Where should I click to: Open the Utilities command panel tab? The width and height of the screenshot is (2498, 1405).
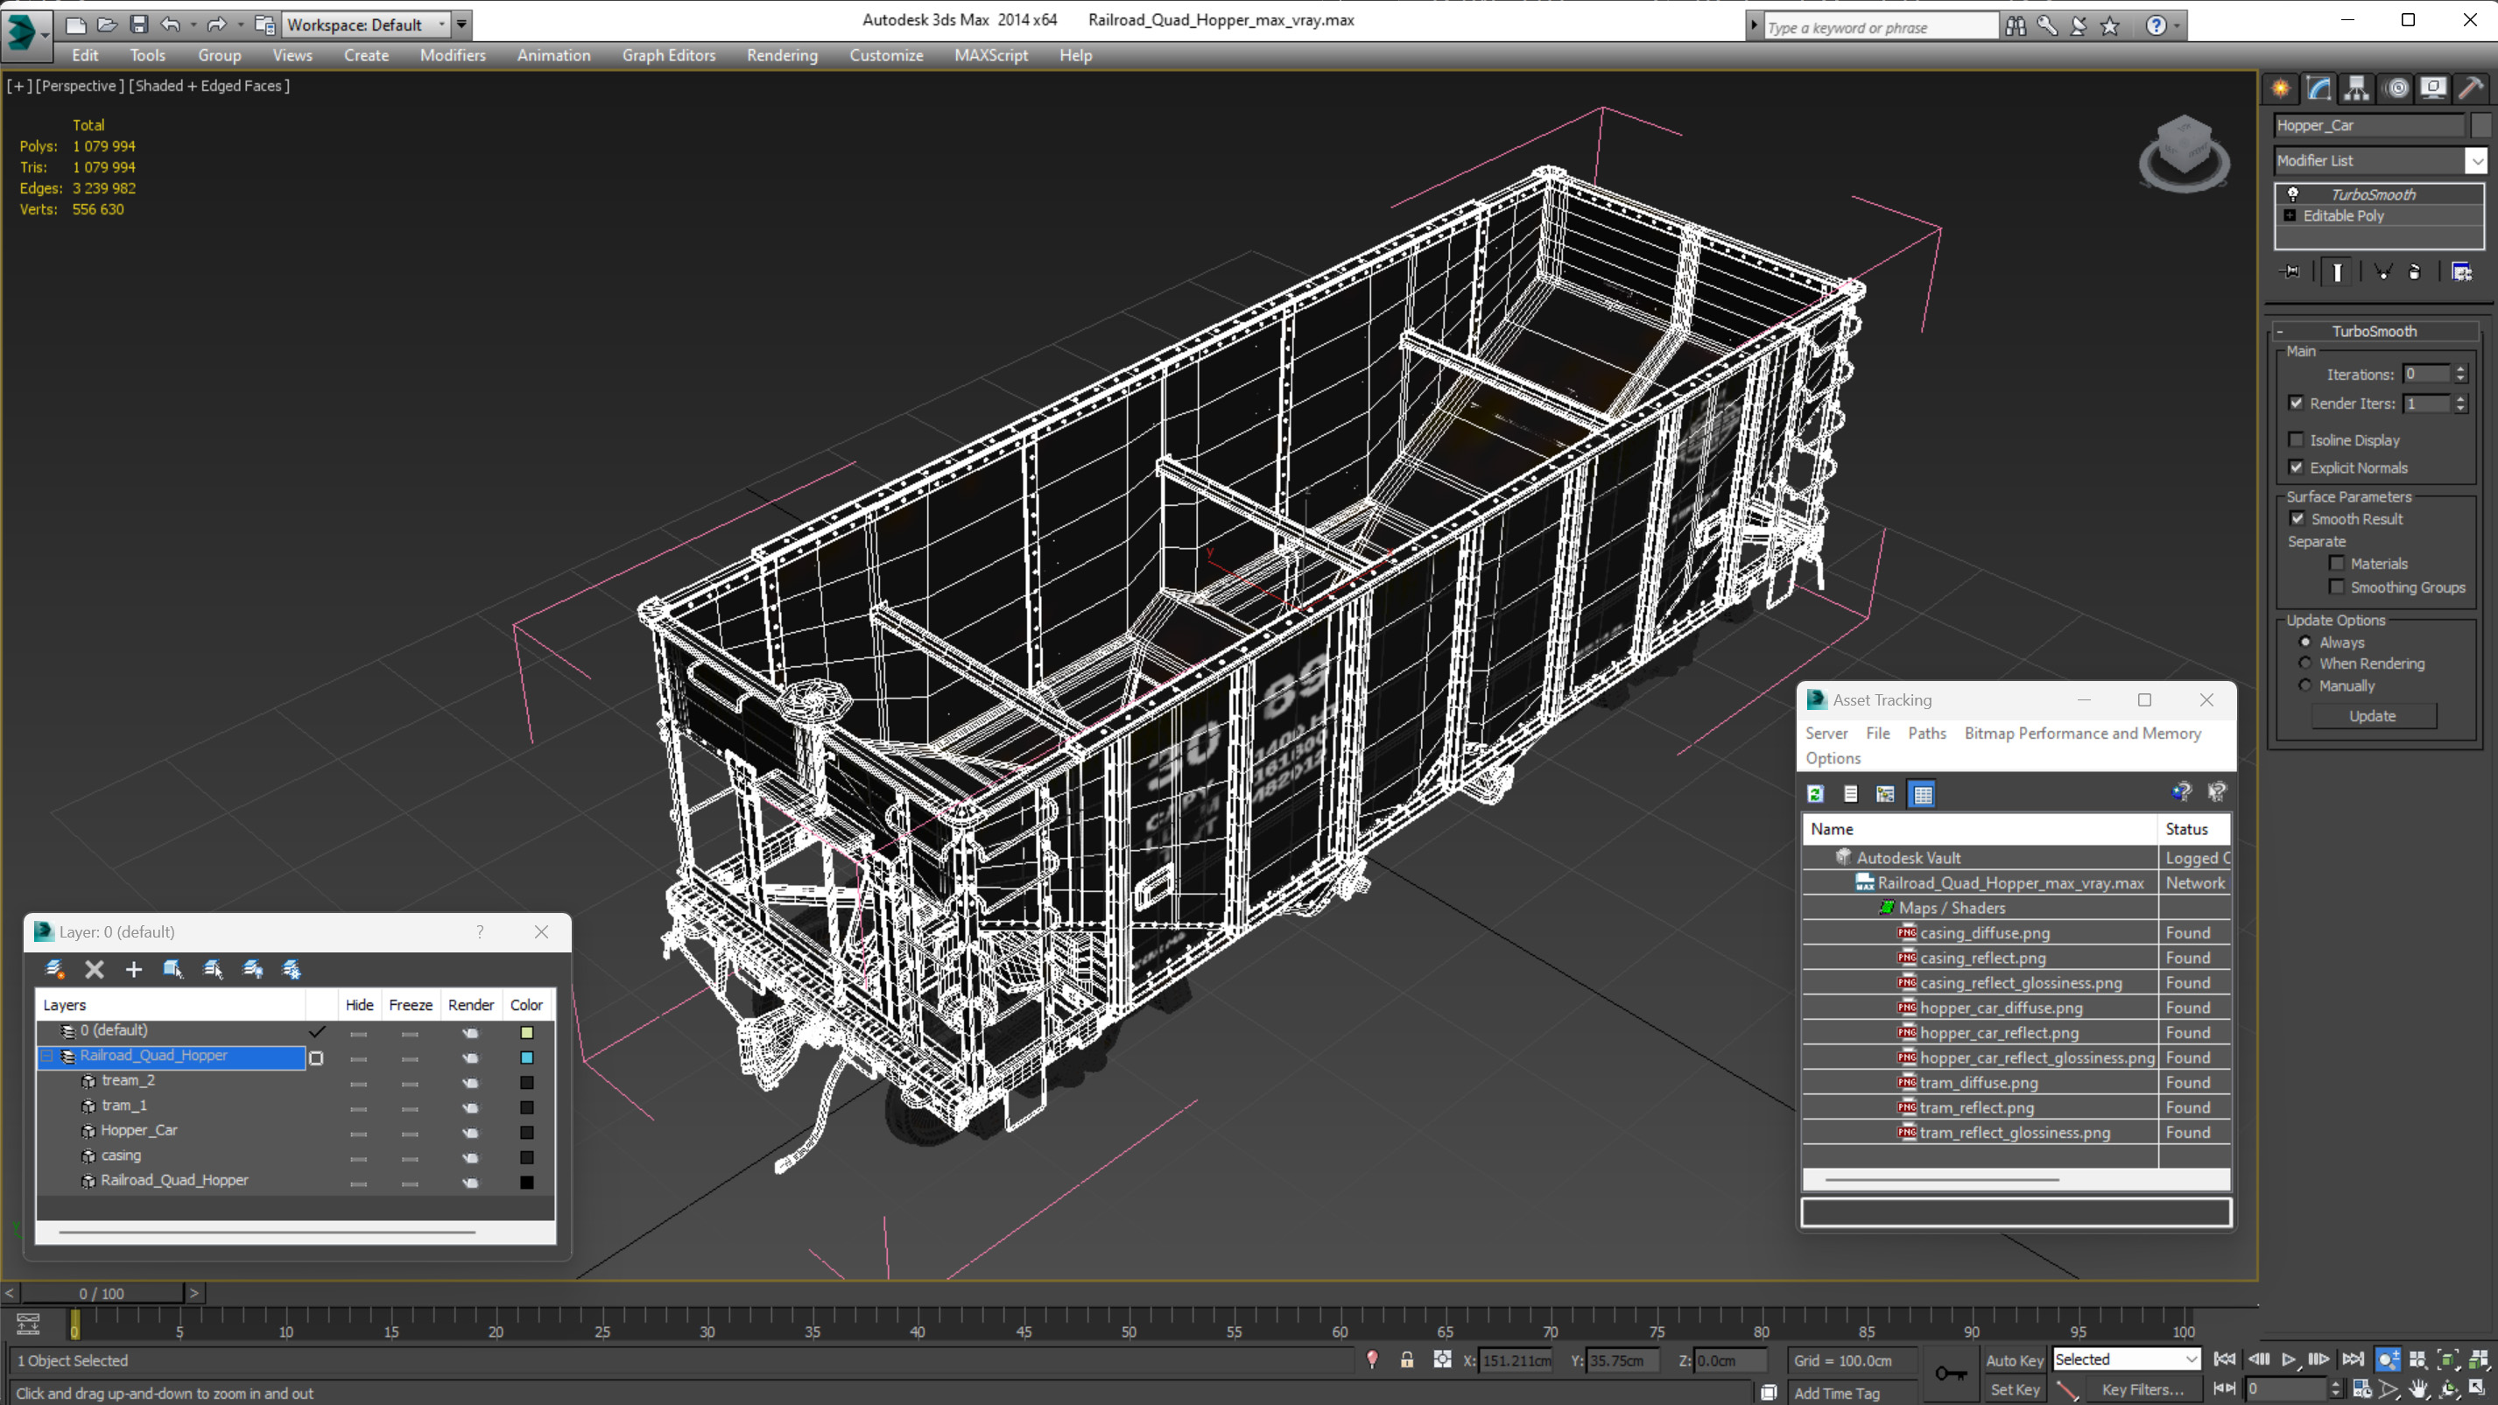click(2472, 88)
